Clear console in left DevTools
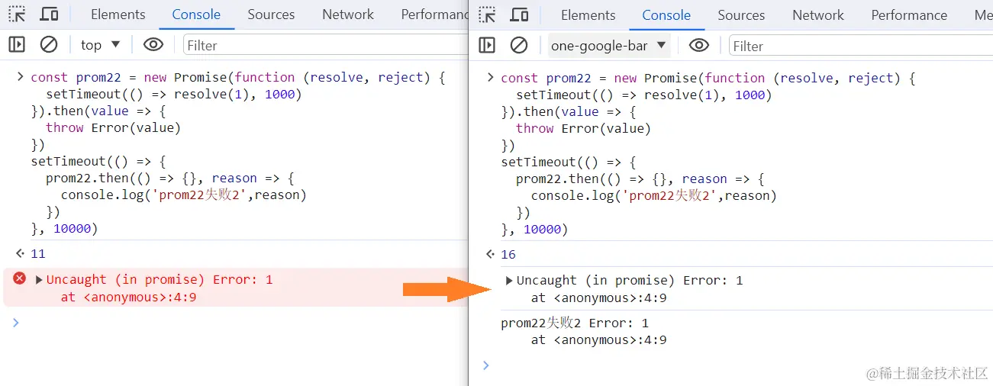 [49, 45]
